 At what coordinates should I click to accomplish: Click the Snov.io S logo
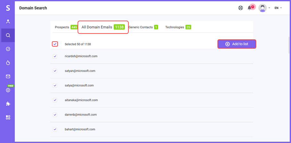8,8
